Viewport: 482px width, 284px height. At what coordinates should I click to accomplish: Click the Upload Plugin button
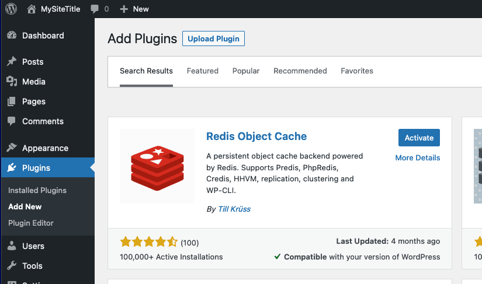pos(213,38)
